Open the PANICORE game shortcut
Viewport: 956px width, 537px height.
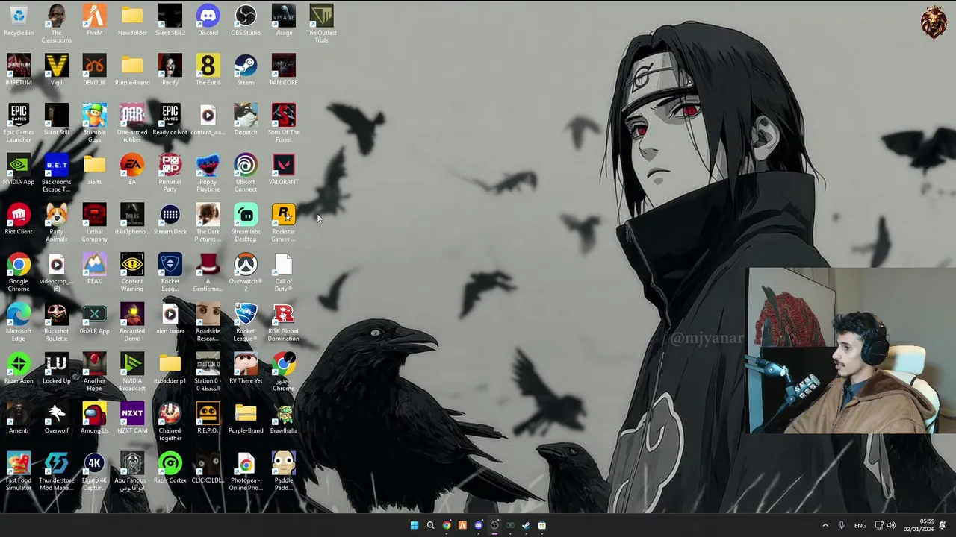tap(284, 71)
